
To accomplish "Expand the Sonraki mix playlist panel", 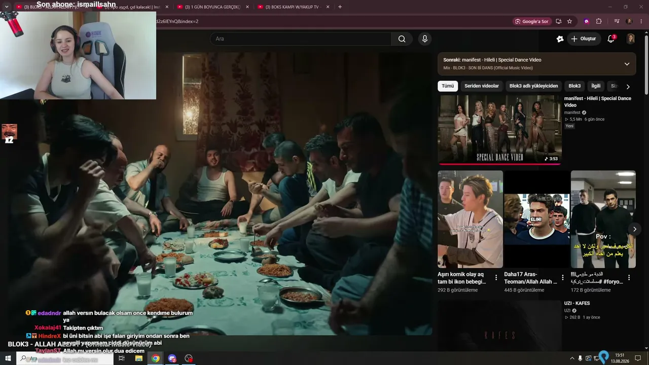I will [627, 64].
